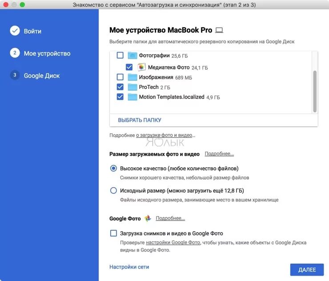Click the ProTech folder icon

pyautogui.click(x=132, y=87)
